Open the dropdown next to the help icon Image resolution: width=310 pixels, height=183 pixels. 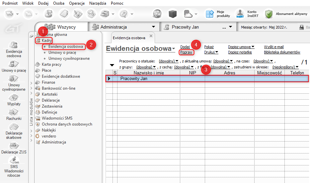[x=132, y=14]
